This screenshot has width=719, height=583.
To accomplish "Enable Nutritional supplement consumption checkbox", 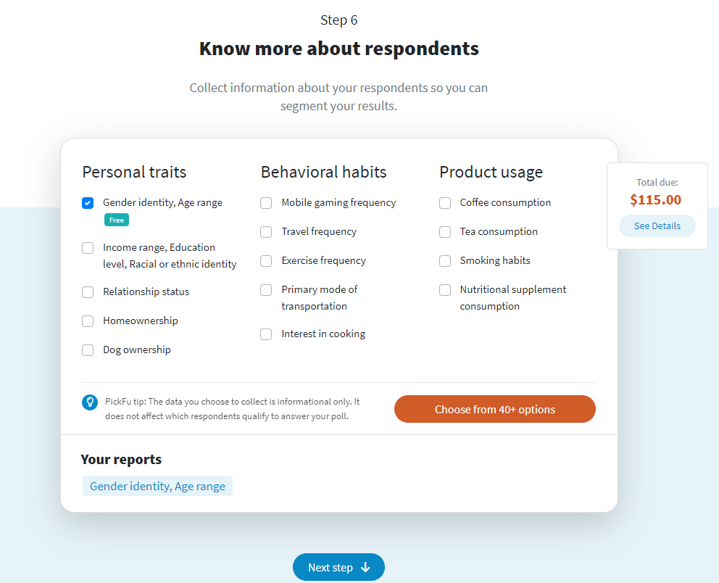I will [445, 290].
